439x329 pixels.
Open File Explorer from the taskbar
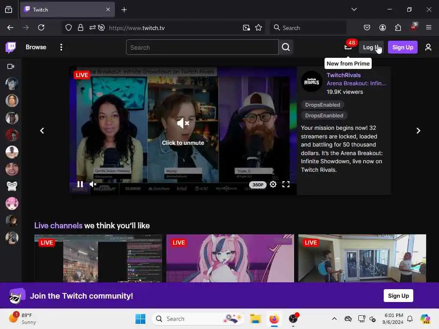point(256,319)
